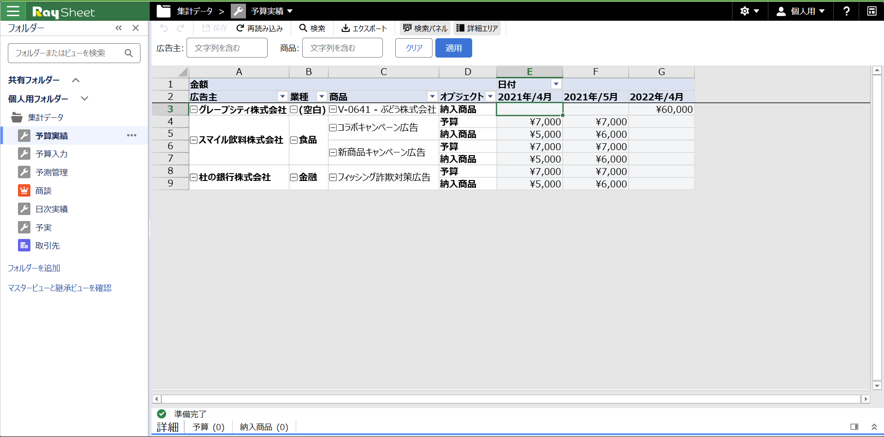Viewport: 884px width, 437px height.
Task: Open the 日次実績 view
Action: tap(52, 209)
